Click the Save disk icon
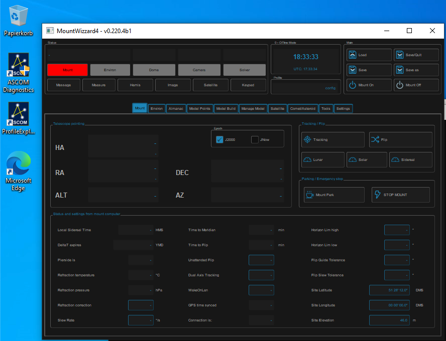 point(353,70)
